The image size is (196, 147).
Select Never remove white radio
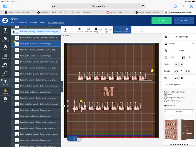pos(165,95)
